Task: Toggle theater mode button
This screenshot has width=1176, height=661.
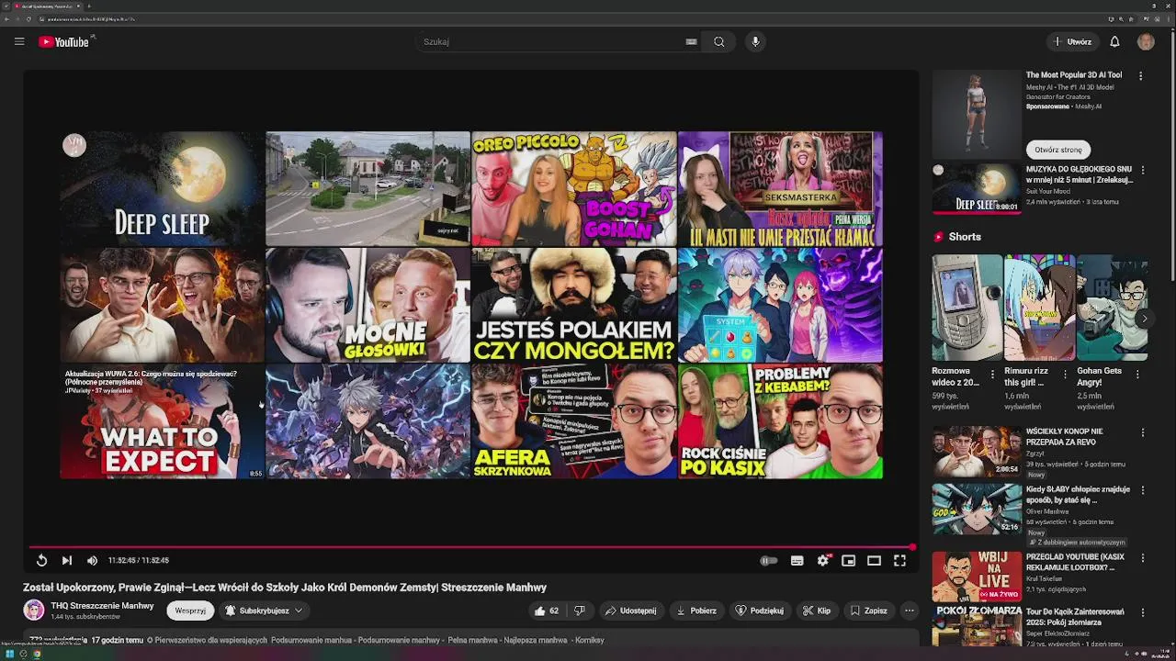Action: (874, 560)
